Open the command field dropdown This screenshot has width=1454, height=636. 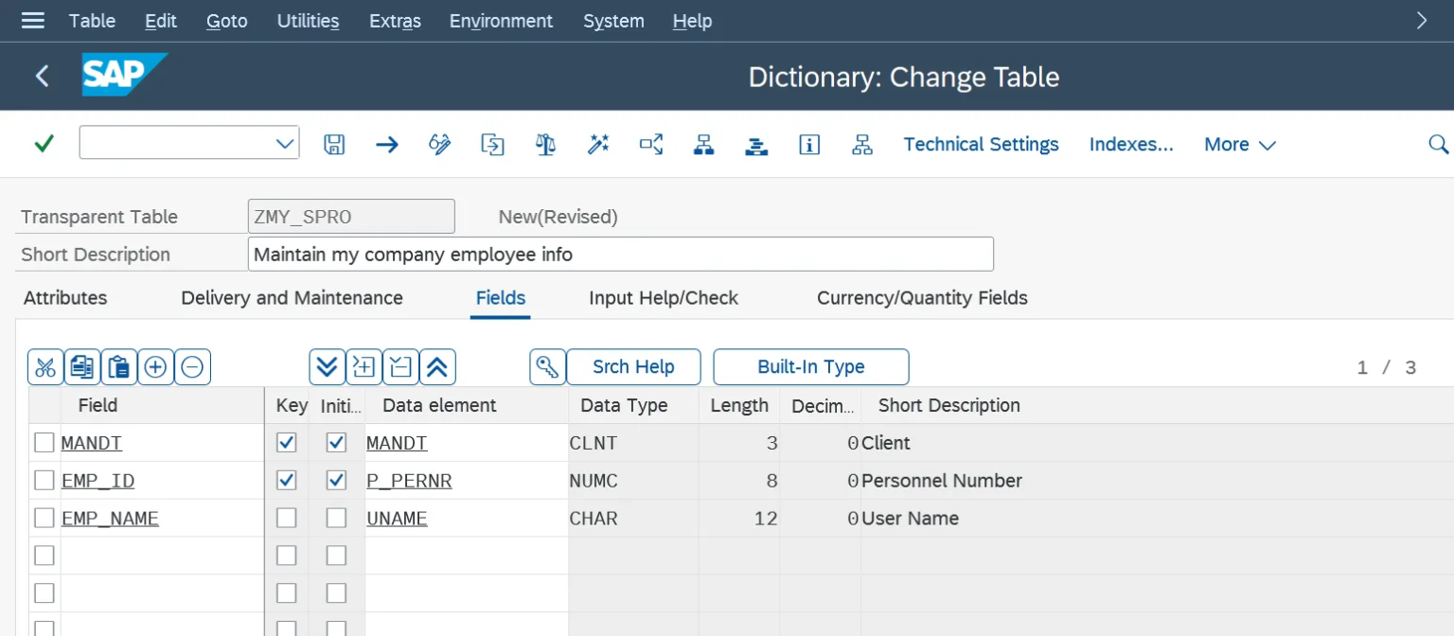click(284, 143)
